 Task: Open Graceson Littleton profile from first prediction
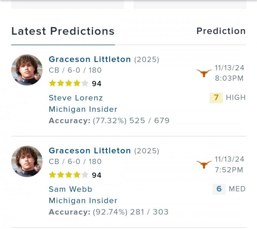point(90,59)
